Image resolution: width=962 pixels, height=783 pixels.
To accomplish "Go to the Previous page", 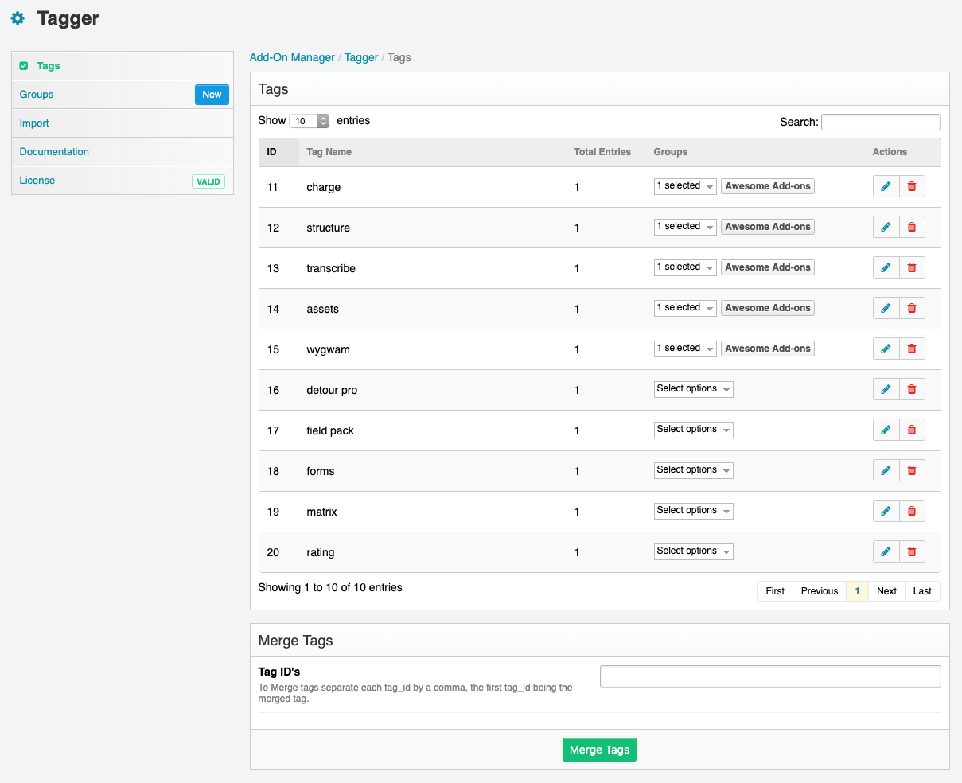I will [x=820, y=591].
